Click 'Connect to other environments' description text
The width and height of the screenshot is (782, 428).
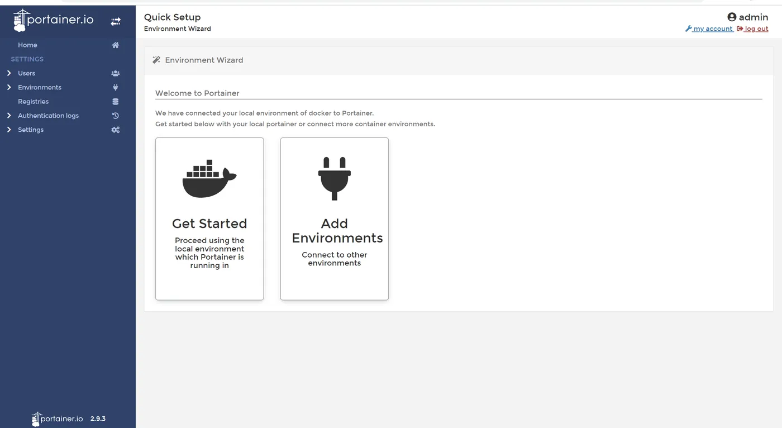pyautogui.click(x=335, y=259)
